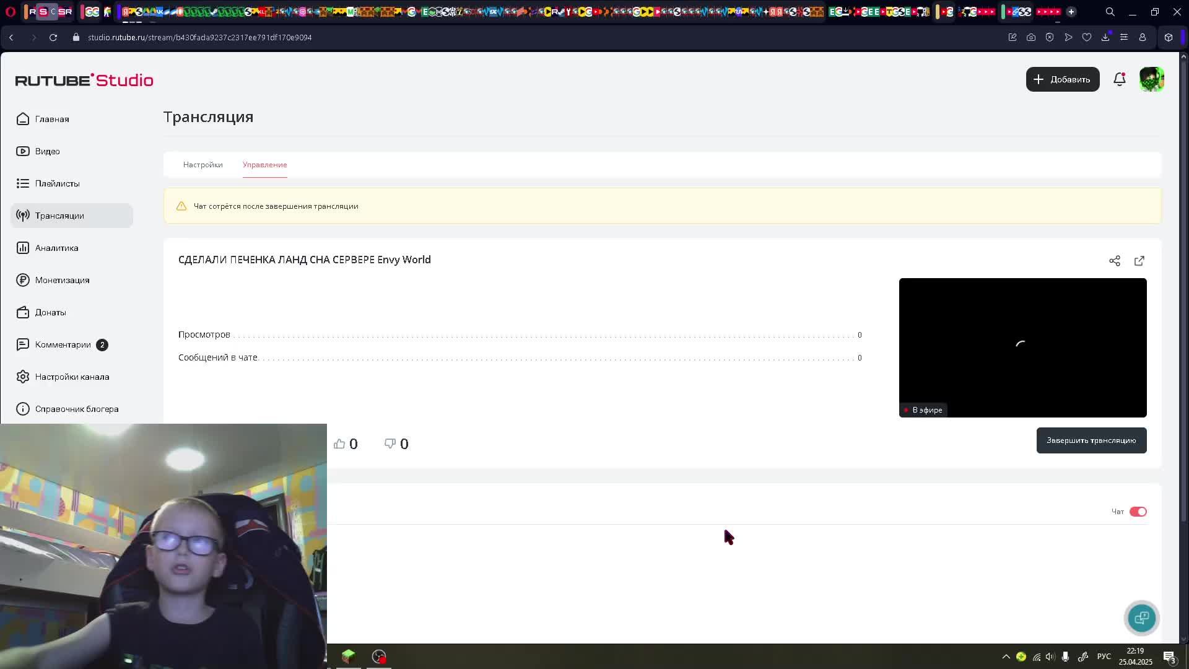This screenshot has height=669, width=1189.
Task: Select the Управление tab
Action: pos(264,165)
